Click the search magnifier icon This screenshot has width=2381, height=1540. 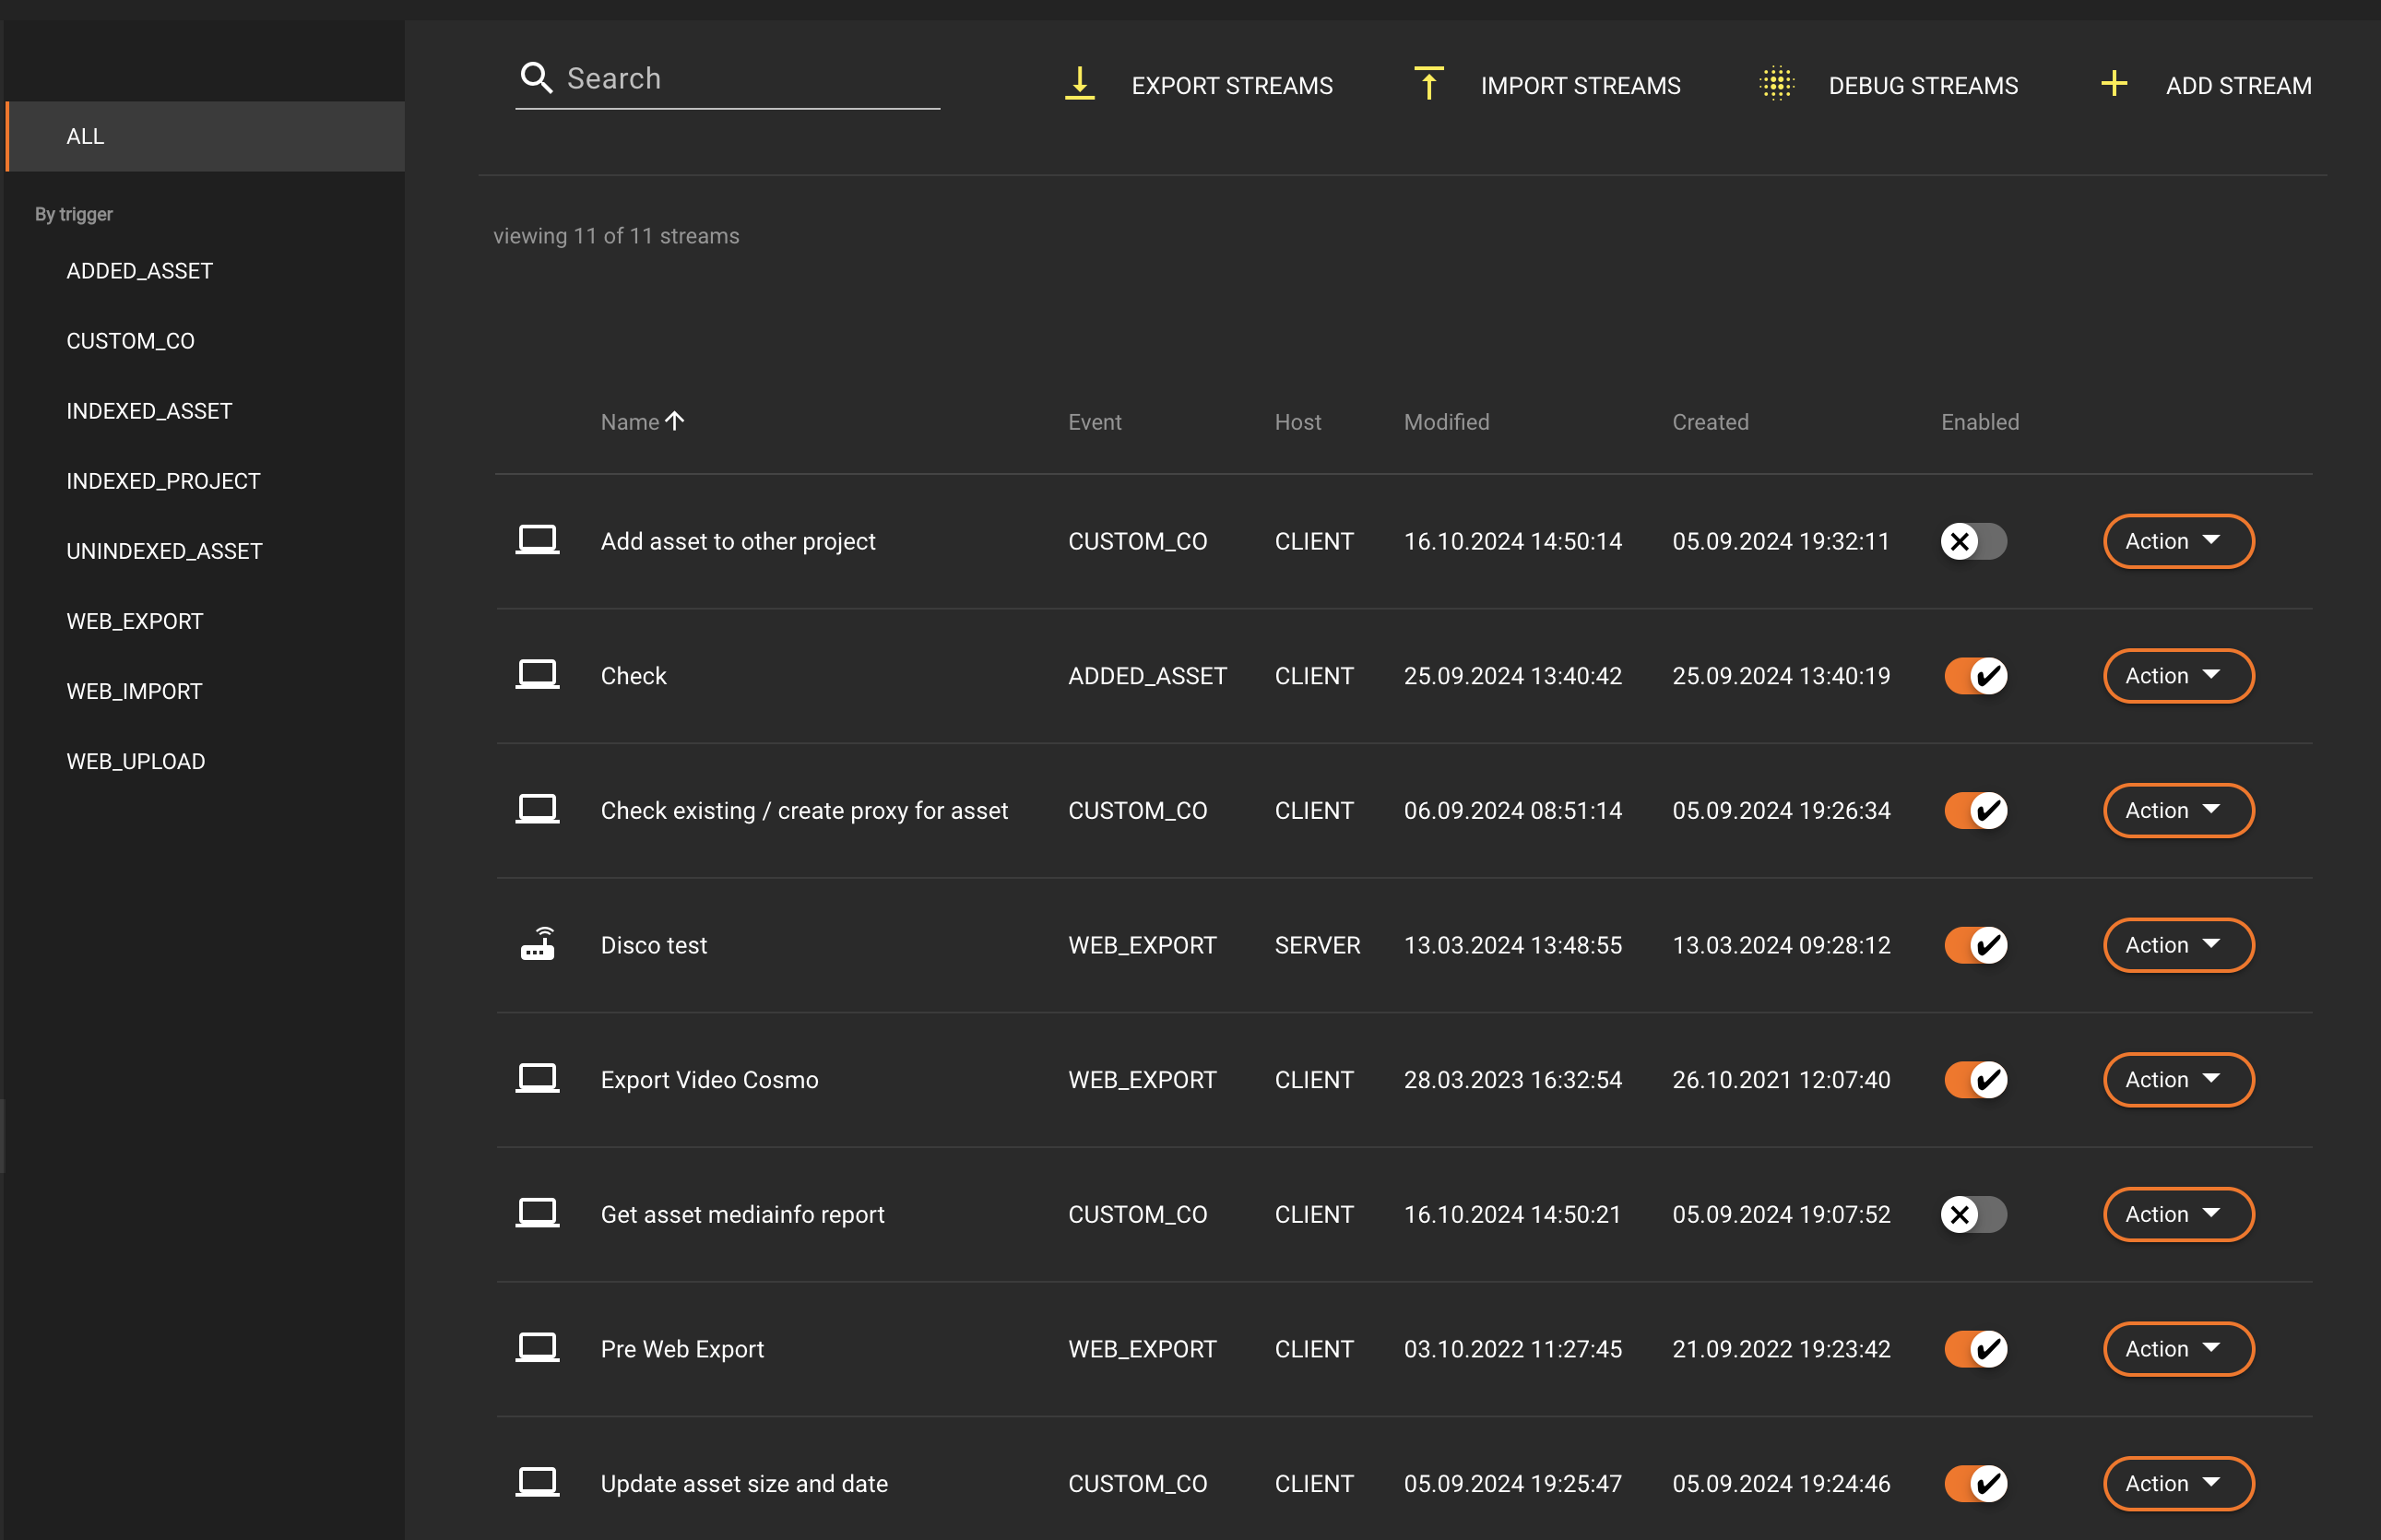pyautogui.click(x=536, y=78)
